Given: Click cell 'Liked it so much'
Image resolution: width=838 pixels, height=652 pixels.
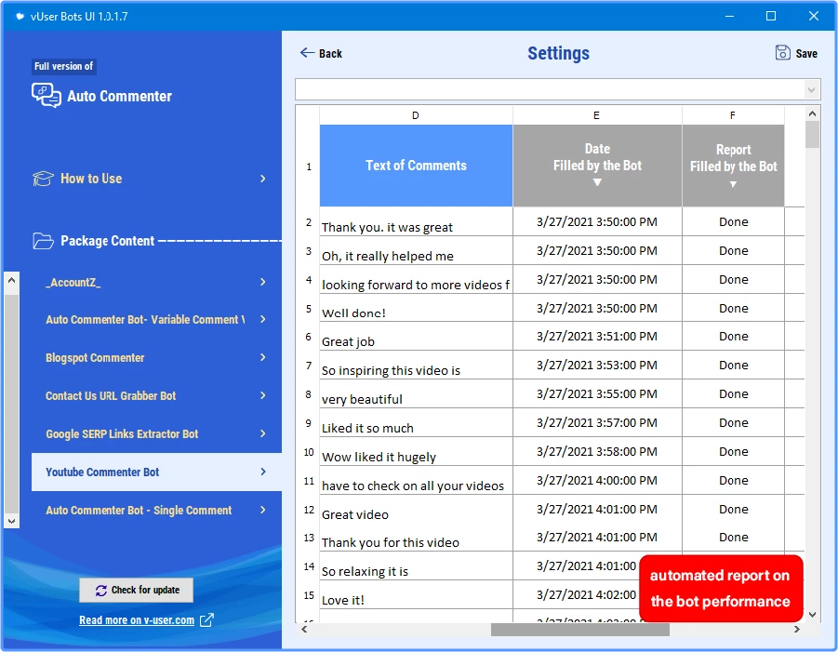Looking at the screenshot, I should pyautogui.click(x=416, y=423).
